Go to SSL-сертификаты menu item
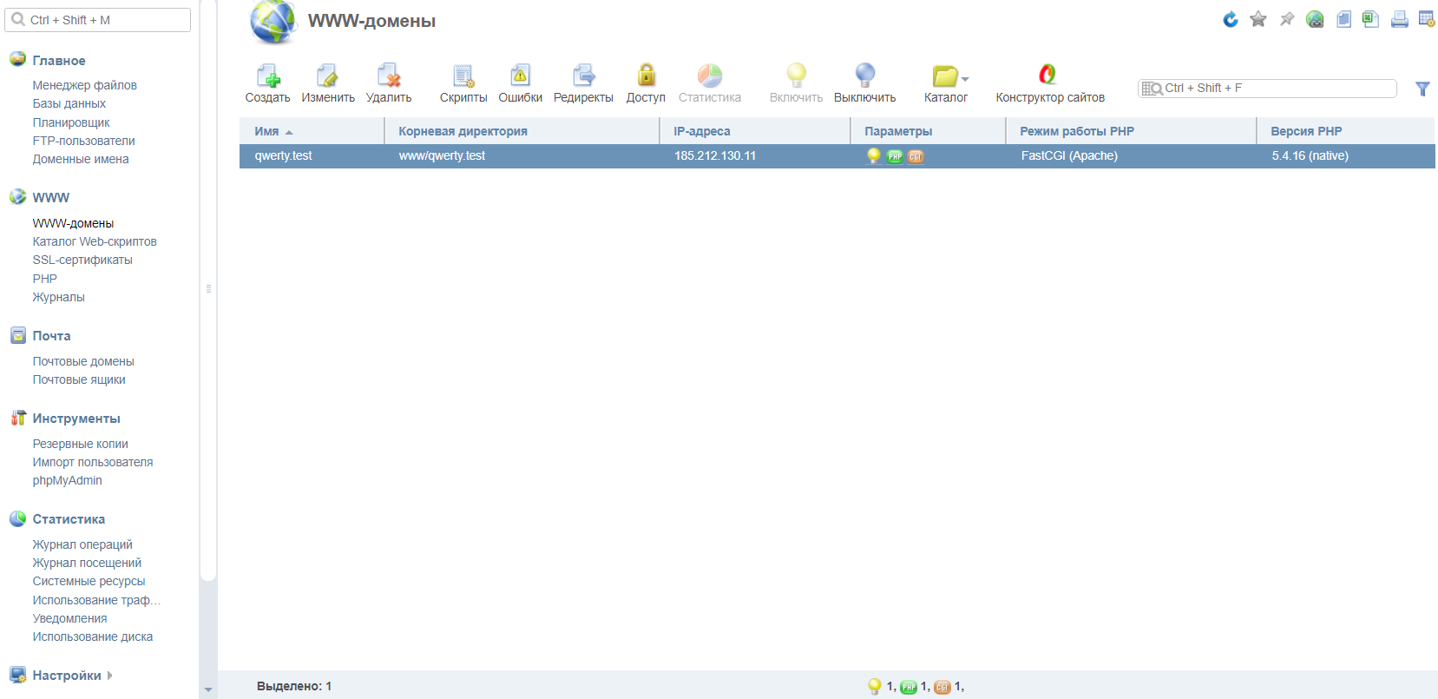The height and width of the screenshot is (699, 1438). [x=82, y=260]
